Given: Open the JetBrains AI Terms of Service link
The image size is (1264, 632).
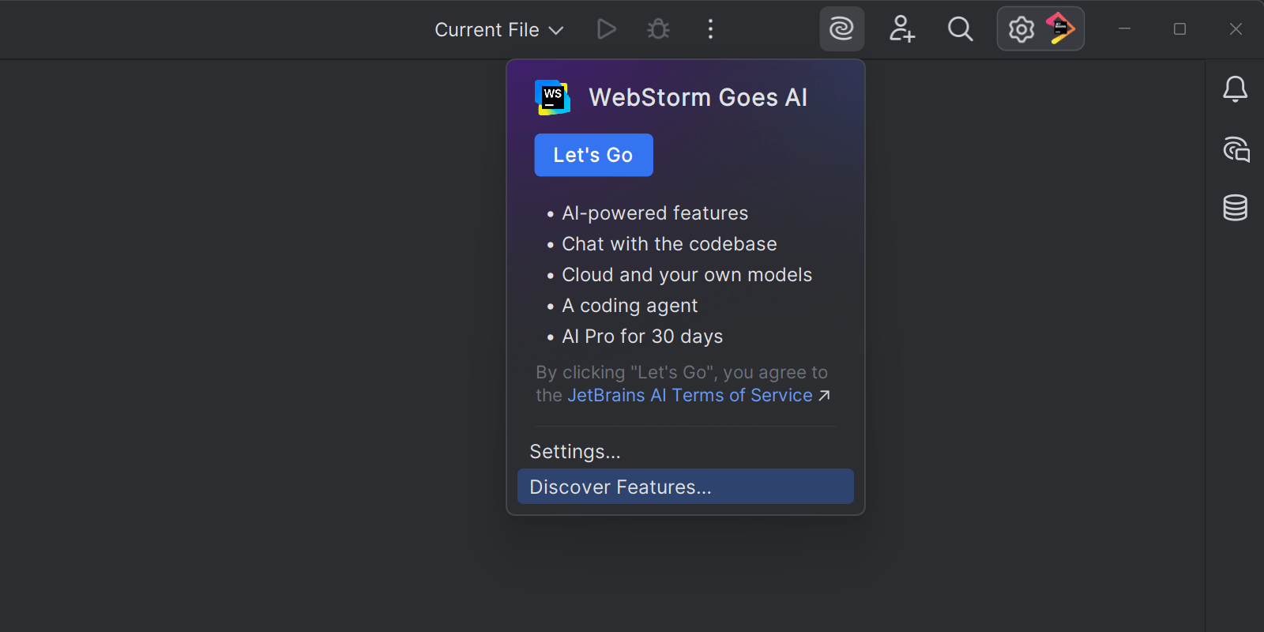Looking at the screenshot, I should [690, 395].
